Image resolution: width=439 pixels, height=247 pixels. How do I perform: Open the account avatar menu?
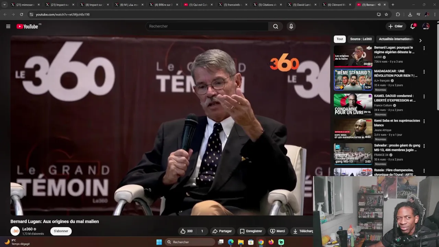point(426,26)
